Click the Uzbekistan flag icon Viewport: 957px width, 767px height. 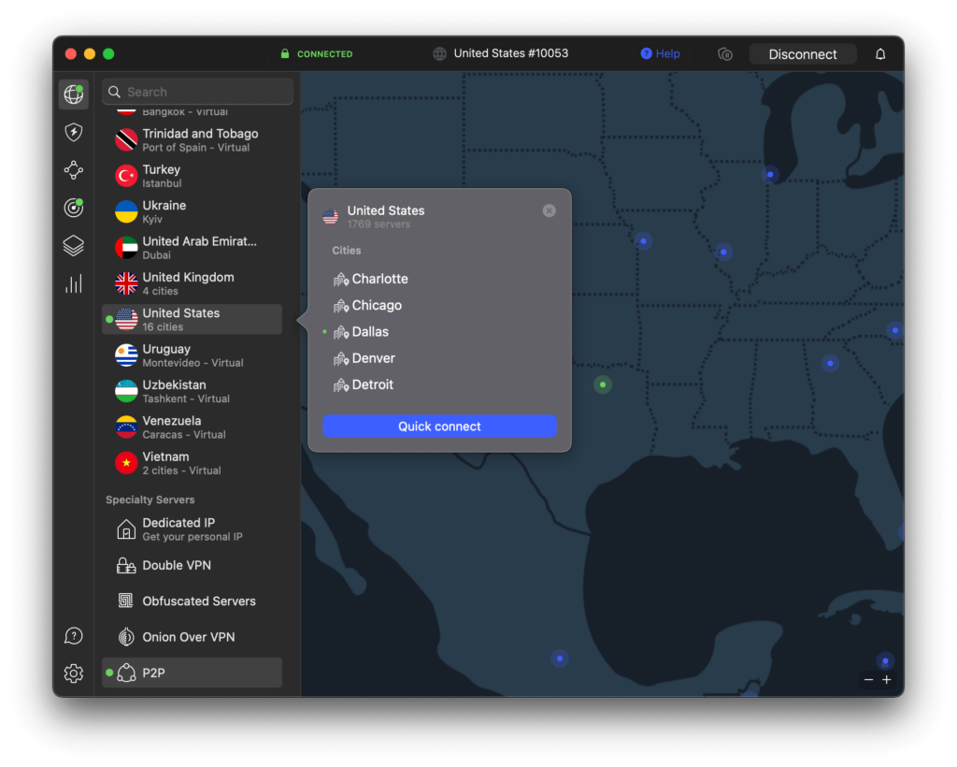tap(126, 391)
